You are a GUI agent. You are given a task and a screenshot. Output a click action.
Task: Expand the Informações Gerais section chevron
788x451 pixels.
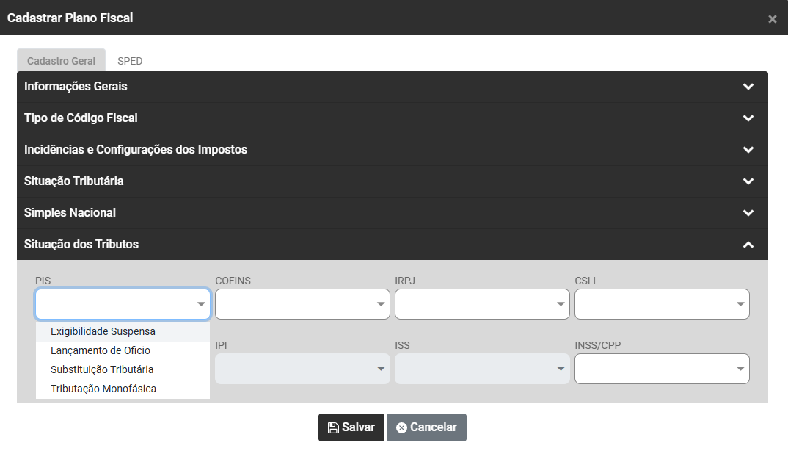click(x=748, y=87)
